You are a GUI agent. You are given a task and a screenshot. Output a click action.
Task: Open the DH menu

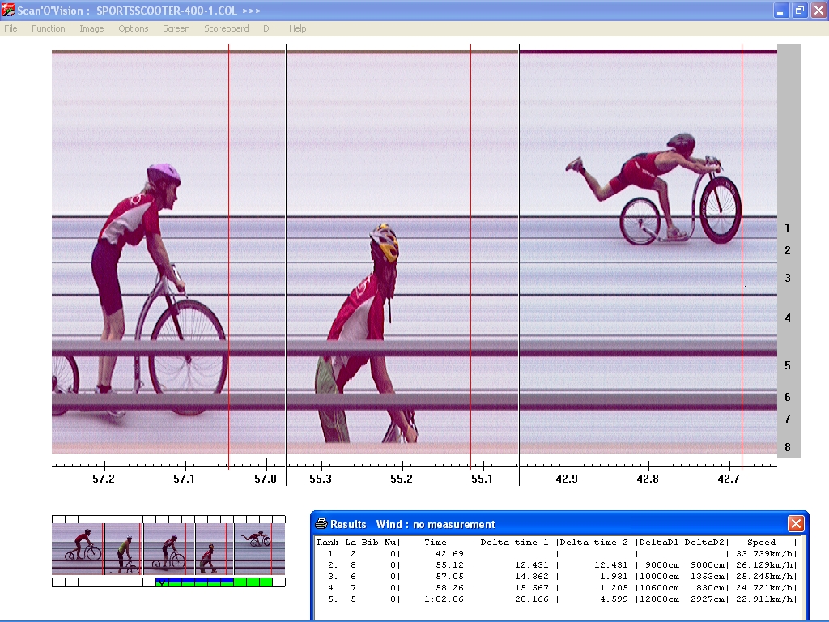[x=269, y=28]
